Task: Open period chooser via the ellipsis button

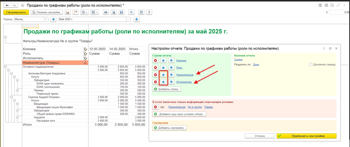Action: [128, 19]
